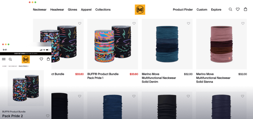
Task: Expand the Collections menu
Action: (x=103, y=10)
